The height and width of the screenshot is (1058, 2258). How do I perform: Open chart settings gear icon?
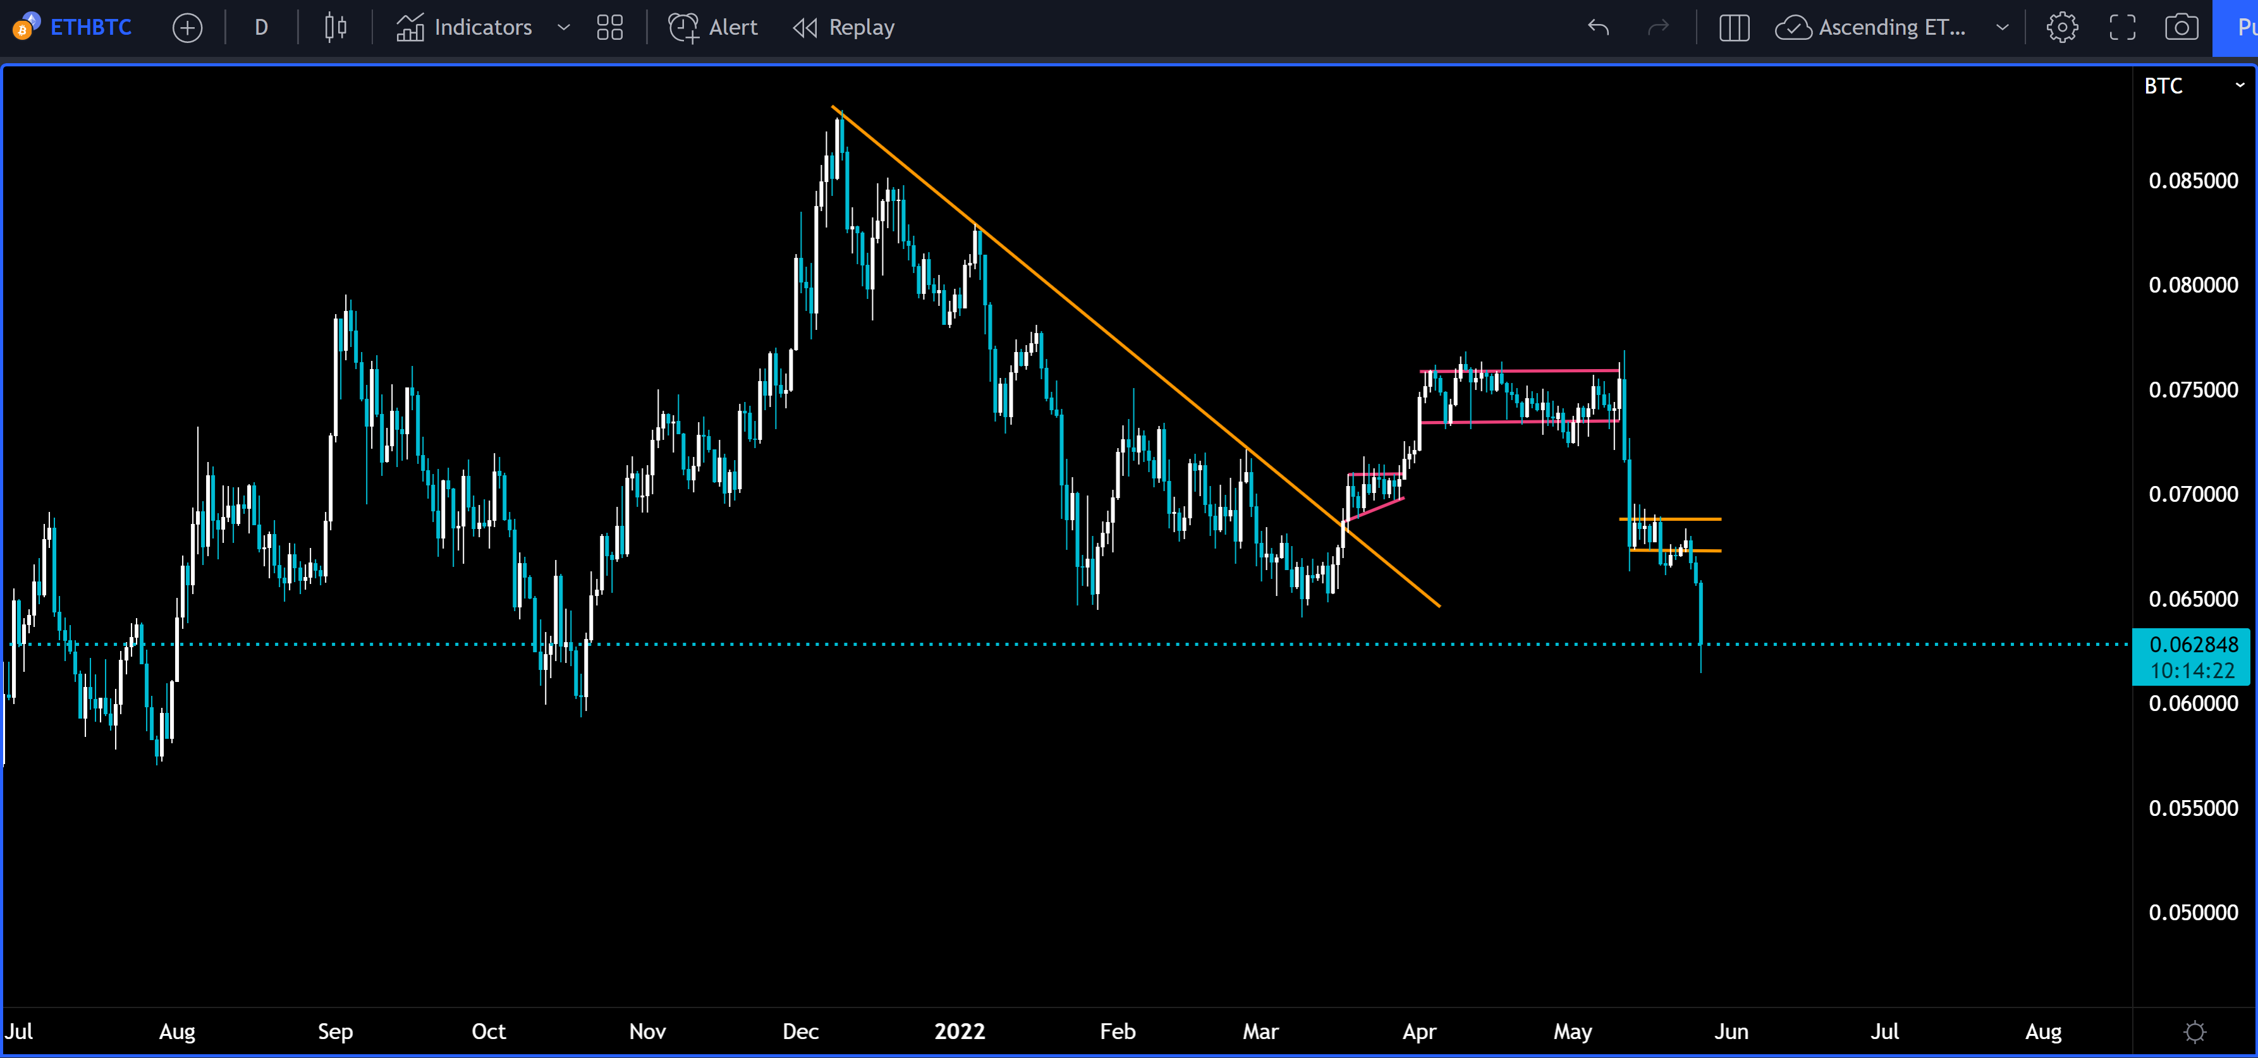click(2061, 27)
